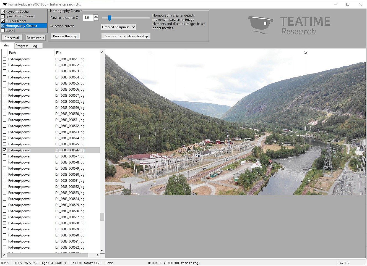The height and width of the screenshot is (266, 367).
Task: Close the Frame Reducer window
Action: tap(360, 4)
